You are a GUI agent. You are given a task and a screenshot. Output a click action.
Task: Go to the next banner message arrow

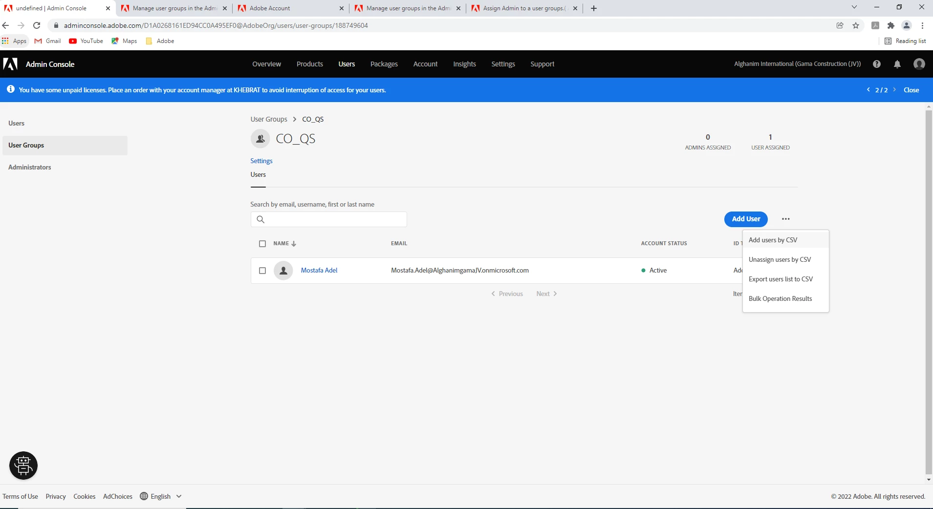894,89
